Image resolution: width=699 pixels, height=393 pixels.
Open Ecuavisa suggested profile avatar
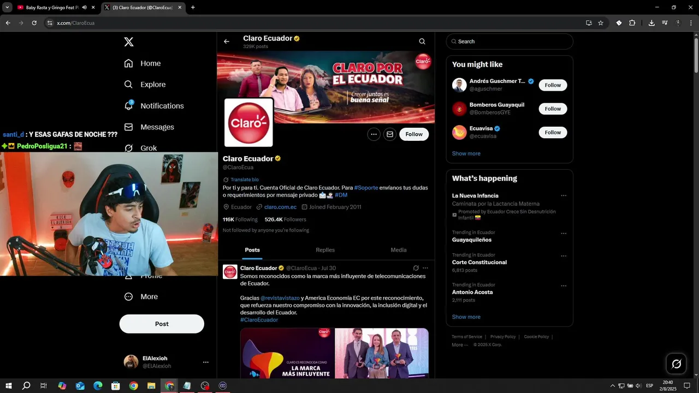(x=459, y=132)
